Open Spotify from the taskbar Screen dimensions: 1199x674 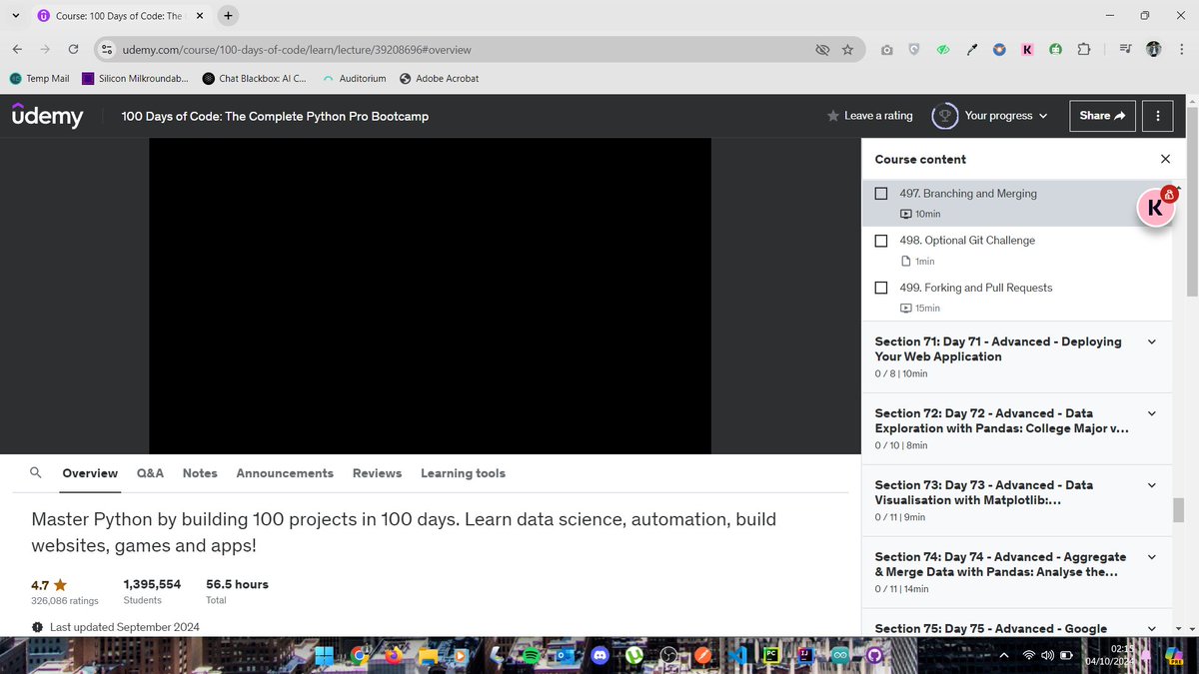click(531, 656)
